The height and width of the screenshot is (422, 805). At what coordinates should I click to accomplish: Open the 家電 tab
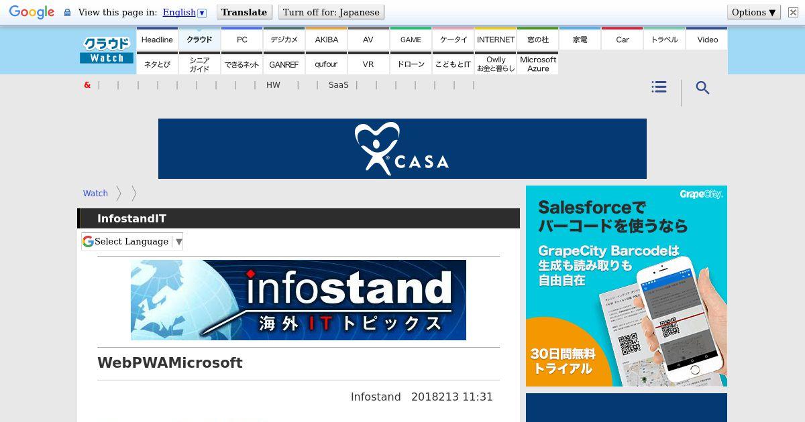[580, 40]
